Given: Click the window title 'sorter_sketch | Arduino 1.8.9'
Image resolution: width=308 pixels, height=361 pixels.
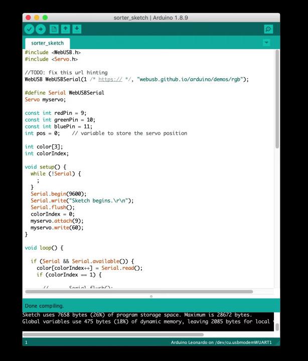Looking at the screenshot, I should point(151,18).
